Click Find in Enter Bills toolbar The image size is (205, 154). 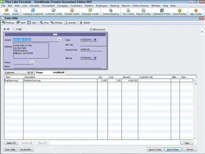pyautogui.click(x=44, y=23)
